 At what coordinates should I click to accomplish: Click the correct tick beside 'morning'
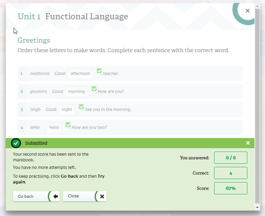coord(94,89)
